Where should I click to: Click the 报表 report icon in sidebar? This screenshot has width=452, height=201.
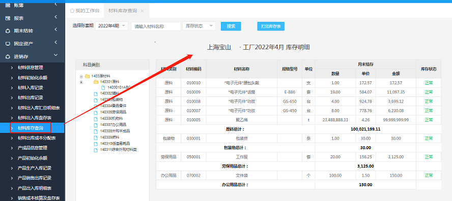coord(8,18)
